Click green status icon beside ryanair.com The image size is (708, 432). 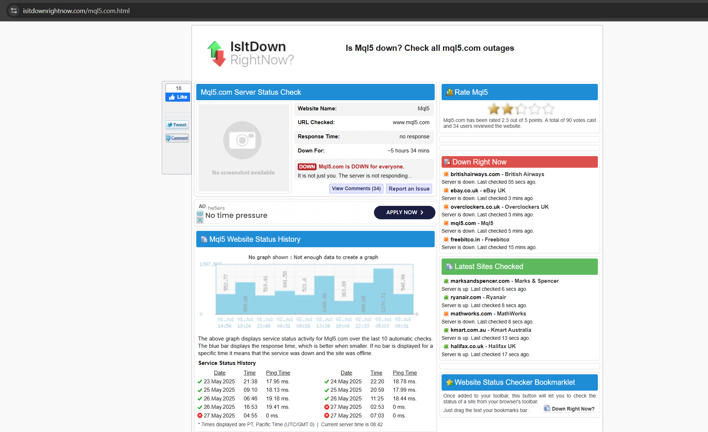[x=446, y=297]
